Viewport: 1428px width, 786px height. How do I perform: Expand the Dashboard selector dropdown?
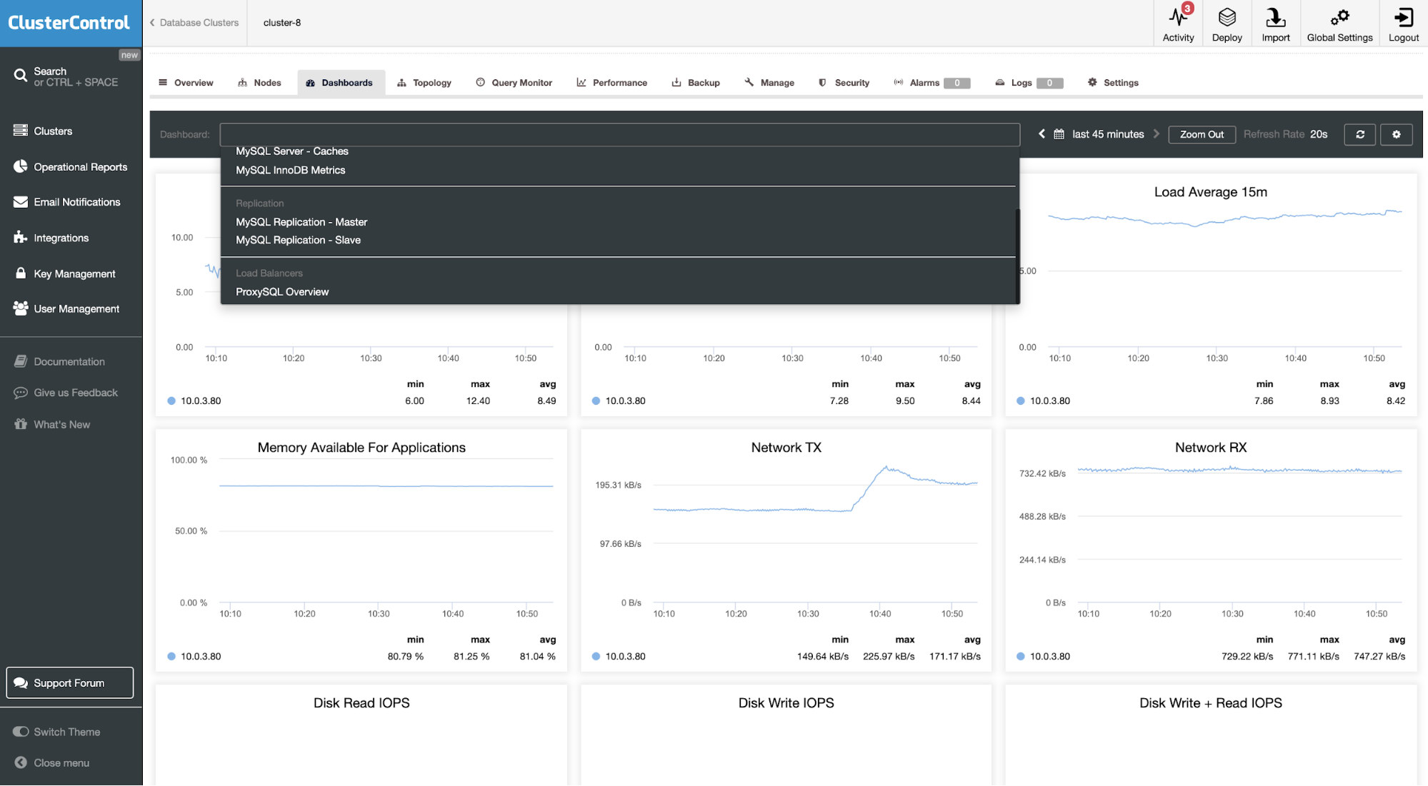coord(619,134)
